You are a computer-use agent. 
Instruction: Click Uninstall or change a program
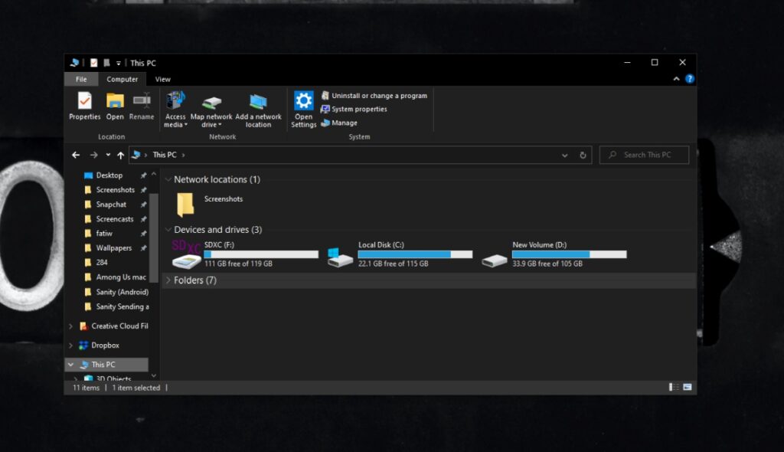374,95
